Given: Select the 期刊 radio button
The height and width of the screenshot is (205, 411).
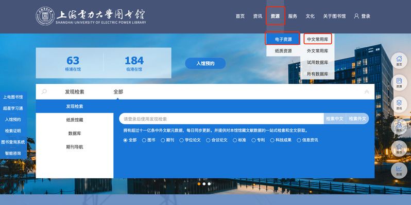Looking at the screenshot, I should coord(163,140).
